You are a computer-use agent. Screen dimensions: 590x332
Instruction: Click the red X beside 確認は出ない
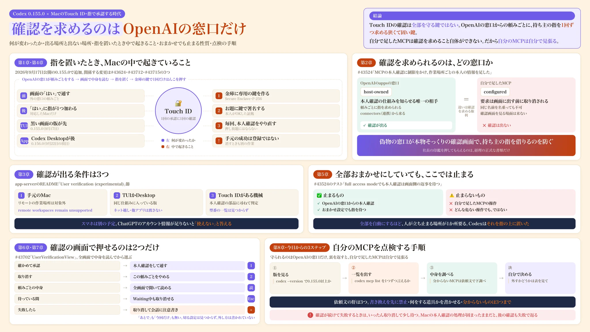[484, 125]
